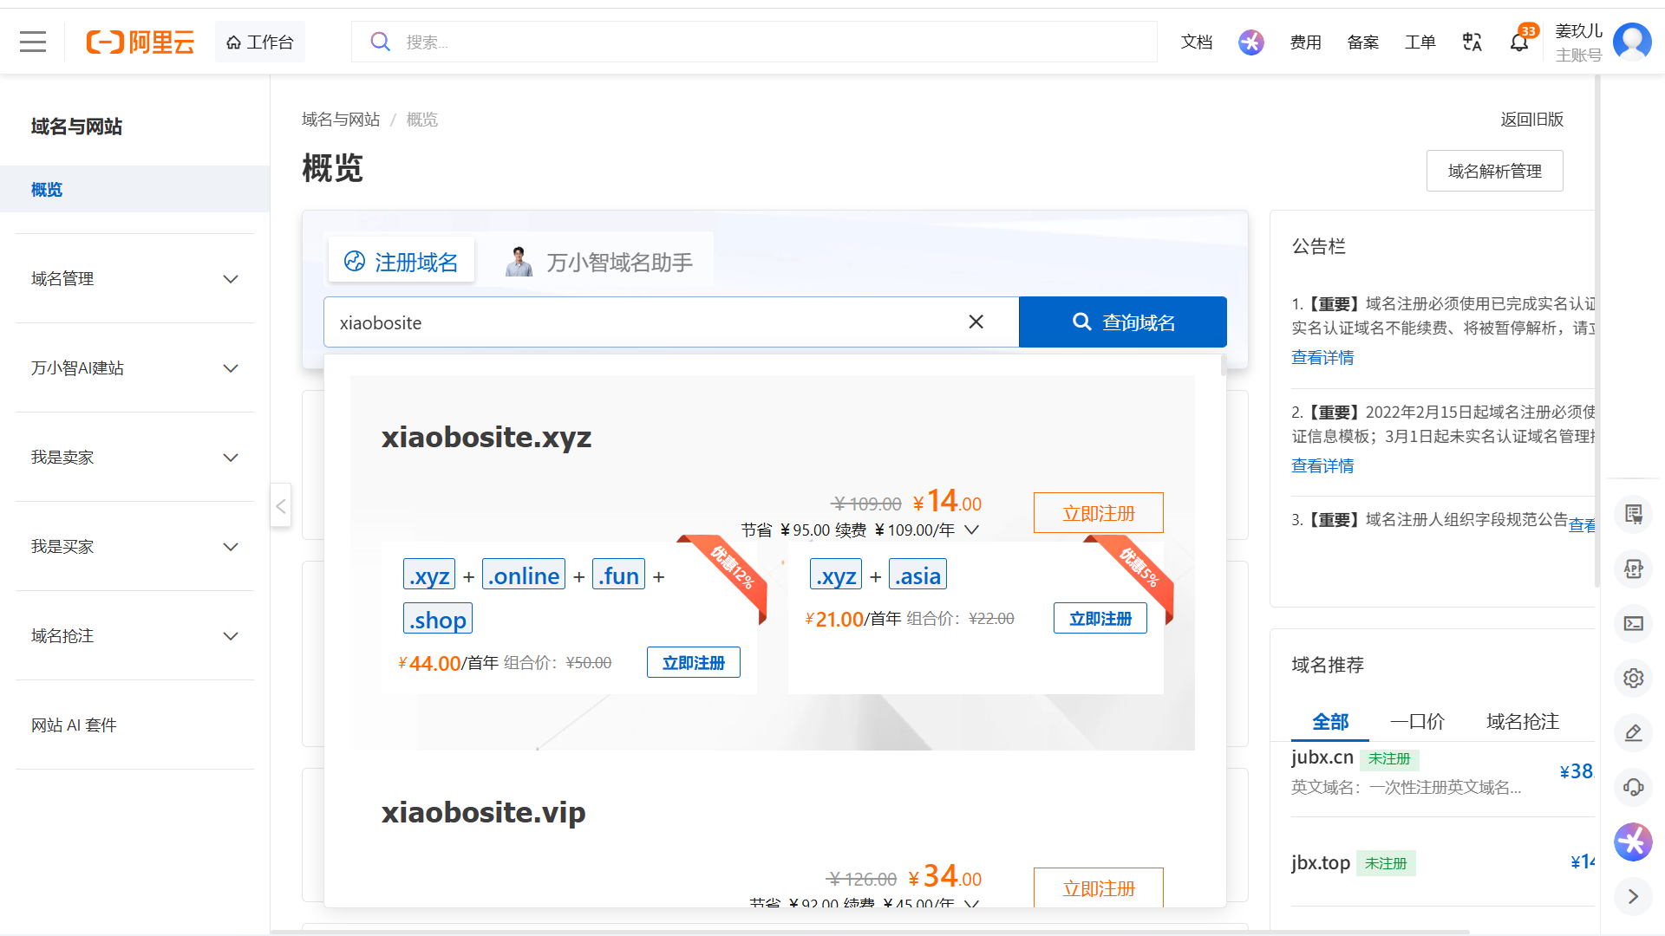Switch to the 注册域名 tab
1665x936 pixels.
[x=402, y=262]
